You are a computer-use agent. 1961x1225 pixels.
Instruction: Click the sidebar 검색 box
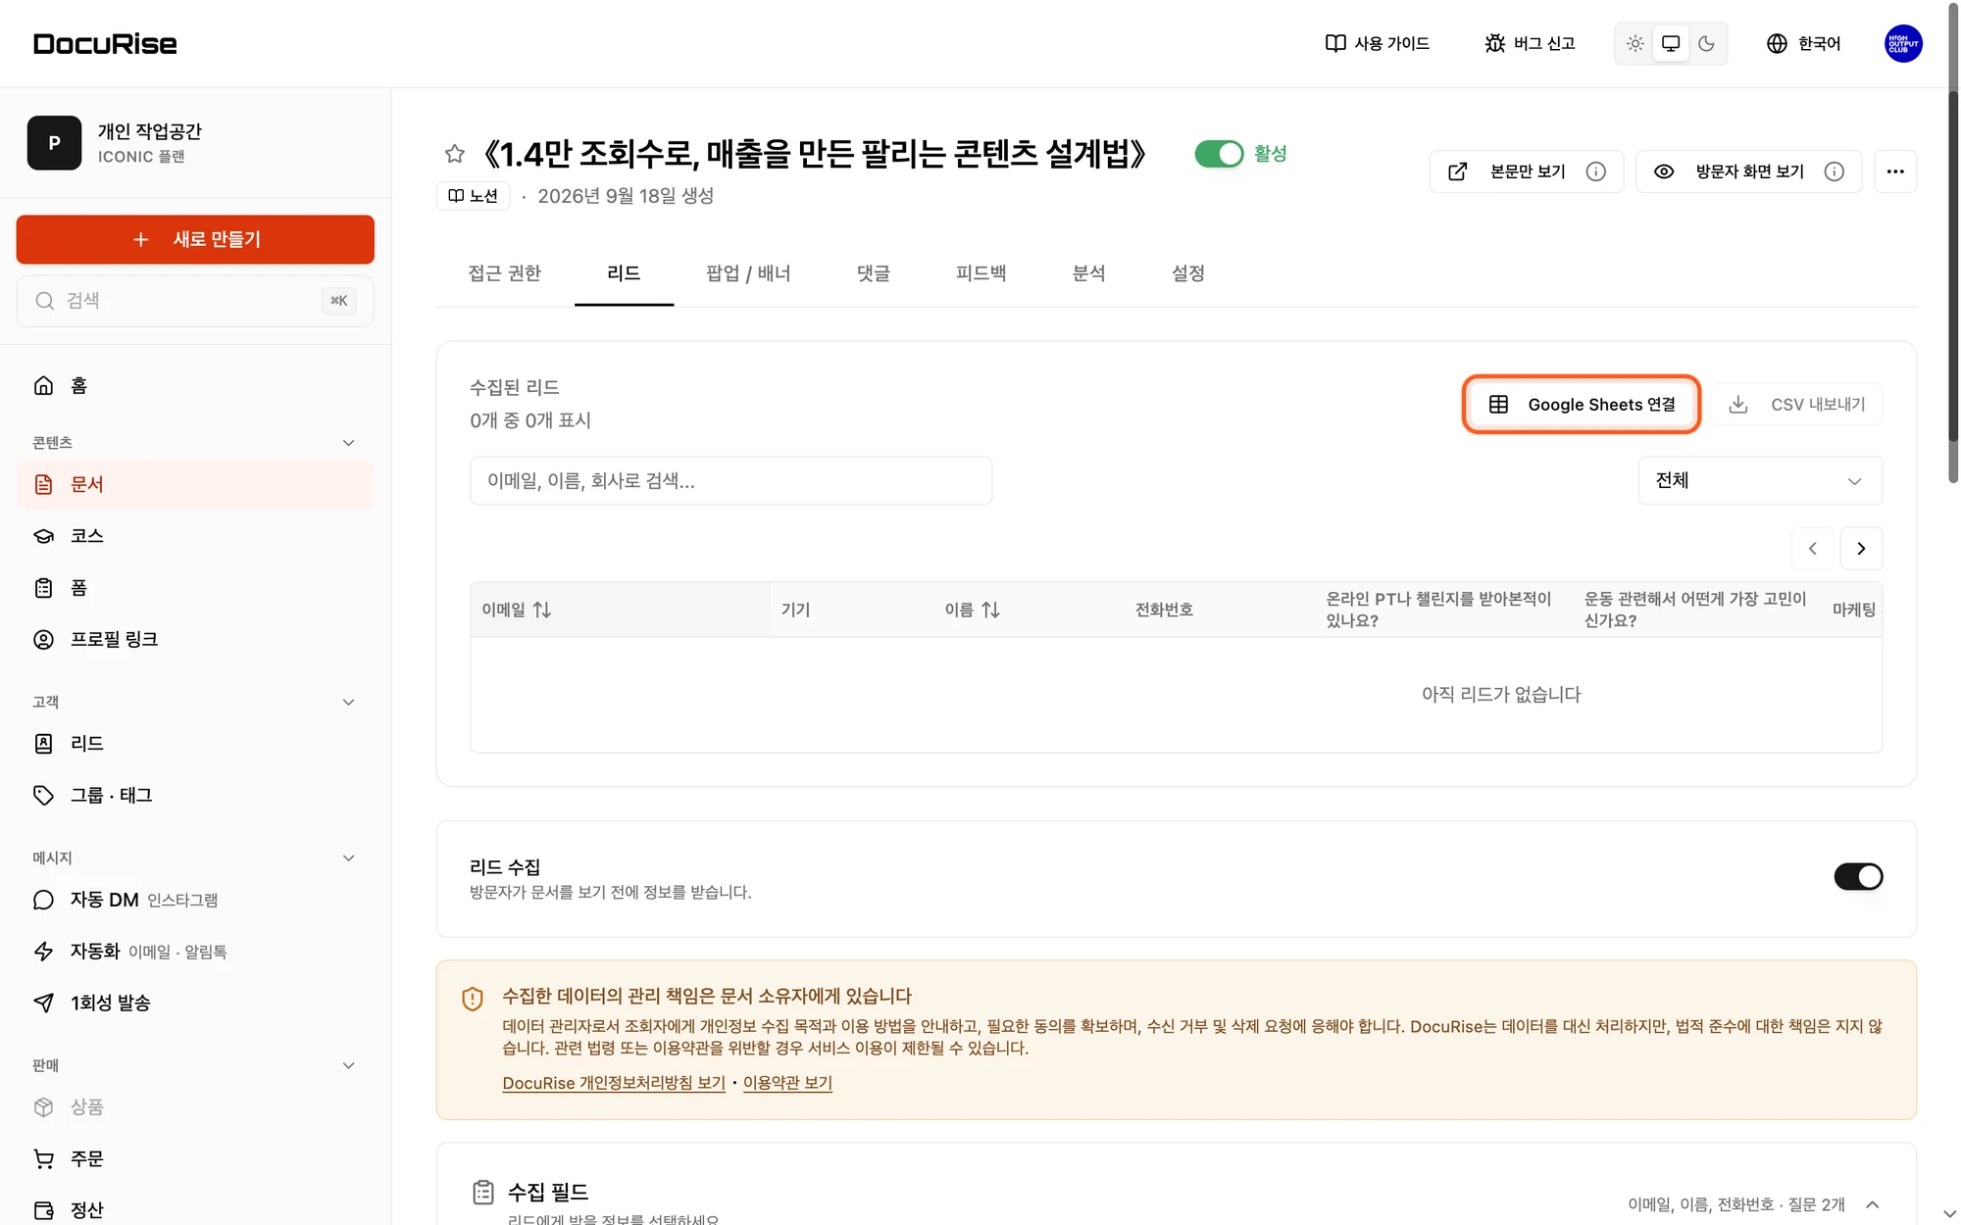(195, 301)
